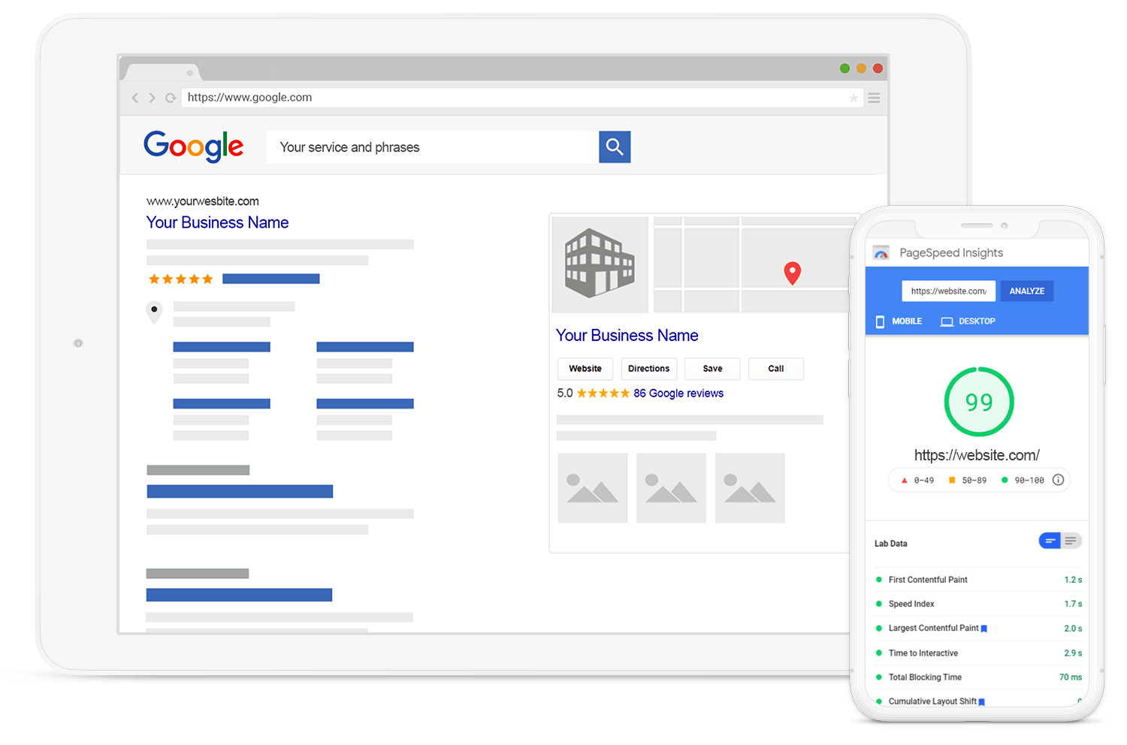Screen dimensions: 1127x745
Task: Click the info icon beside score legend
Action: coord(1058,480)
